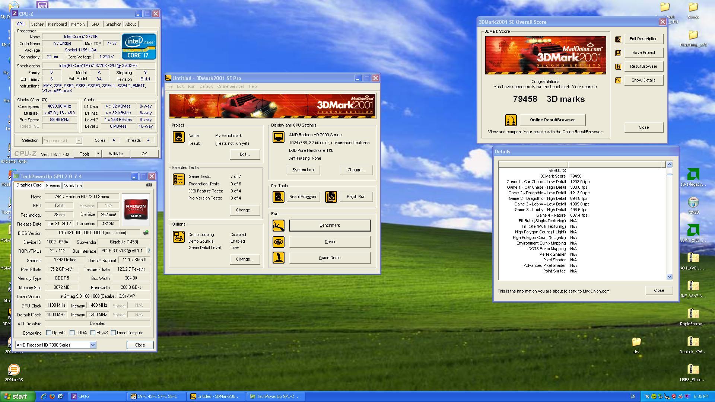Expand the Tools dropdown arrow in CPU-Z
The image size is (715, 402).
(98, 154)
